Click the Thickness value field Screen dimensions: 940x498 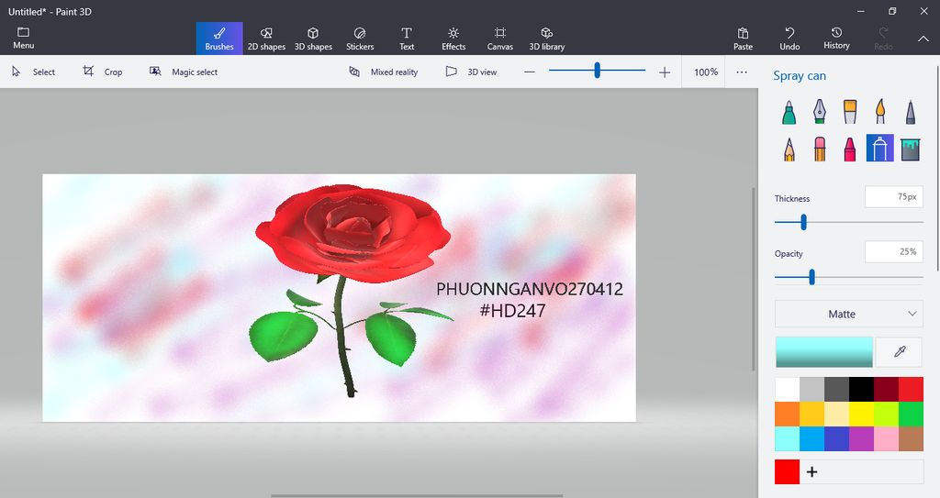[x=894, y=196]
